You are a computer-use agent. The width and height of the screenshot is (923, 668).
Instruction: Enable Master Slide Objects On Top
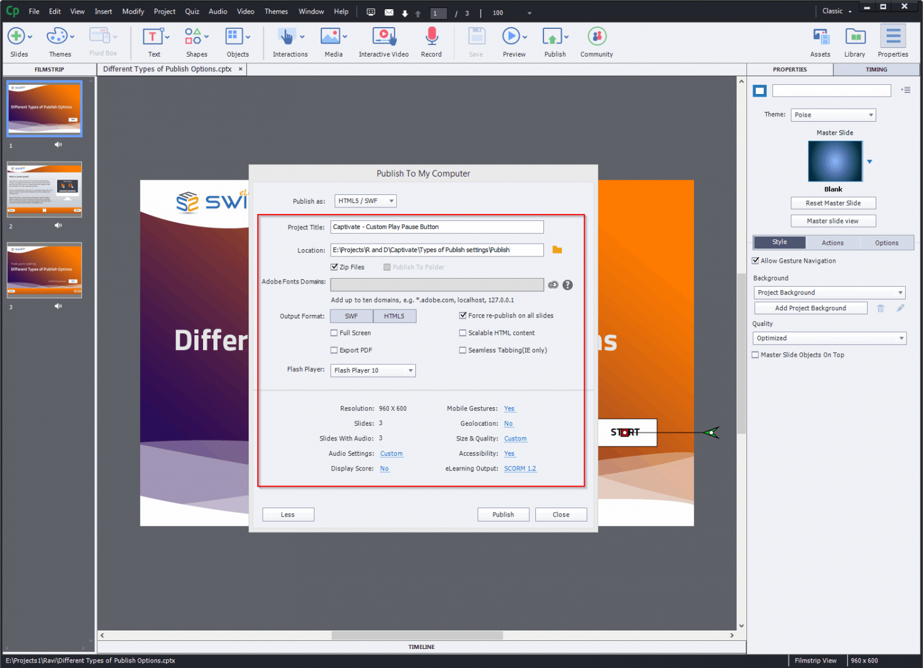pyautogui.click(x=756, y=355)
